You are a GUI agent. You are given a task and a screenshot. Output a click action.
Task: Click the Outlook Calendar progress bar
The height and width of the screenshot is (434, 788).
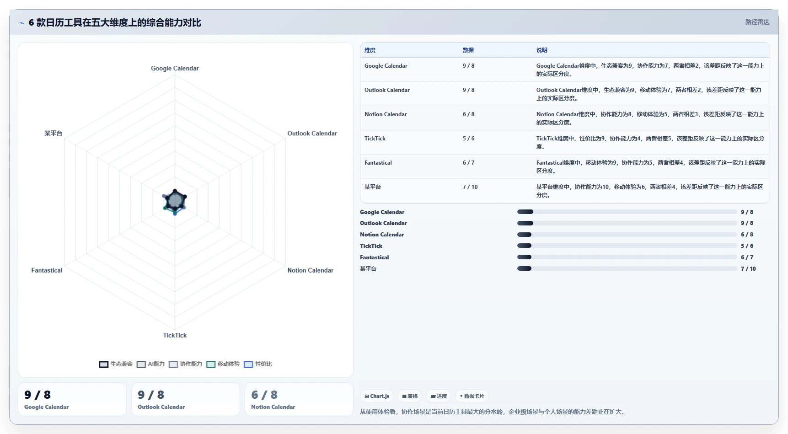point(627,223)
